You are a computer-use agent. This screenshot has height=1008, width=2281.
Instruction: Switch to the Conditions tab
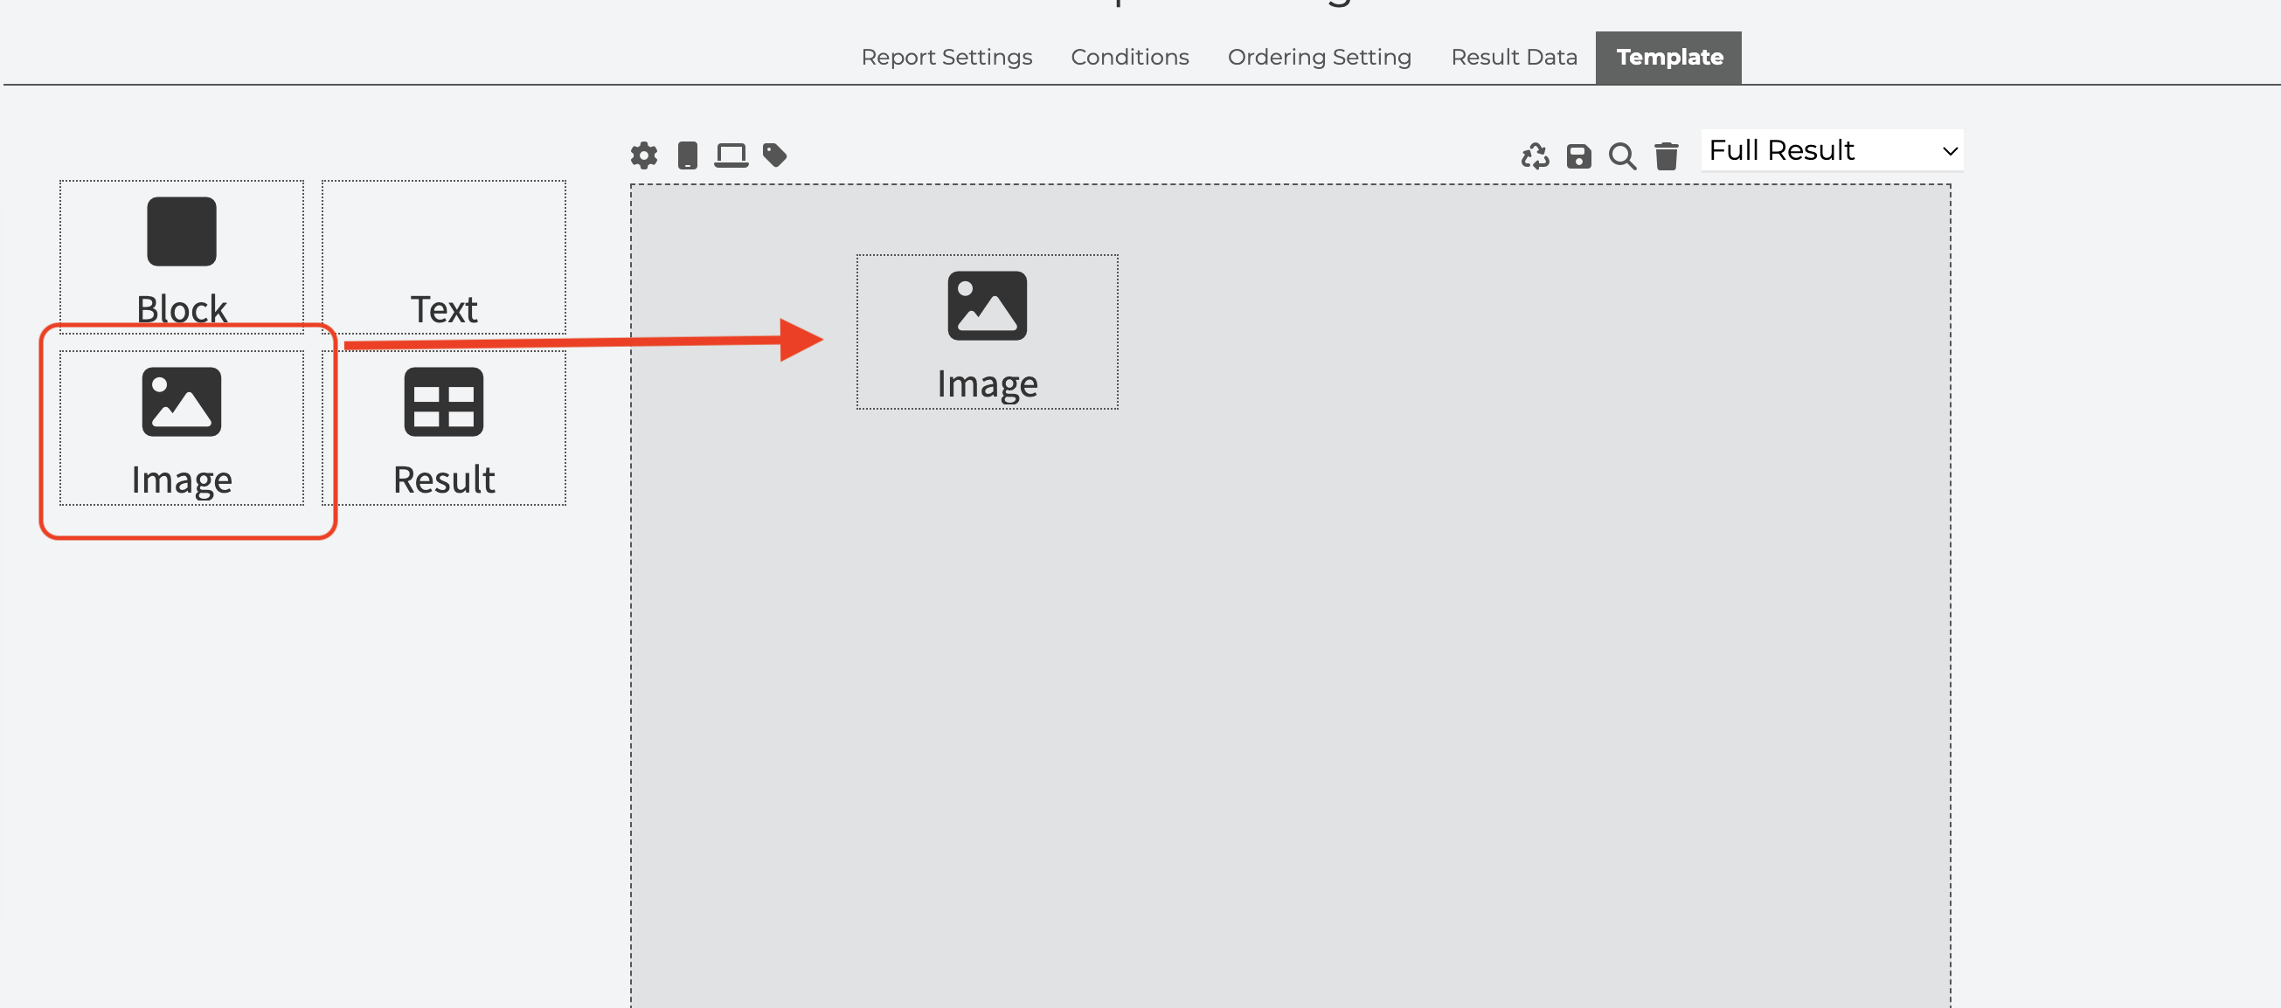[1129, 58]
